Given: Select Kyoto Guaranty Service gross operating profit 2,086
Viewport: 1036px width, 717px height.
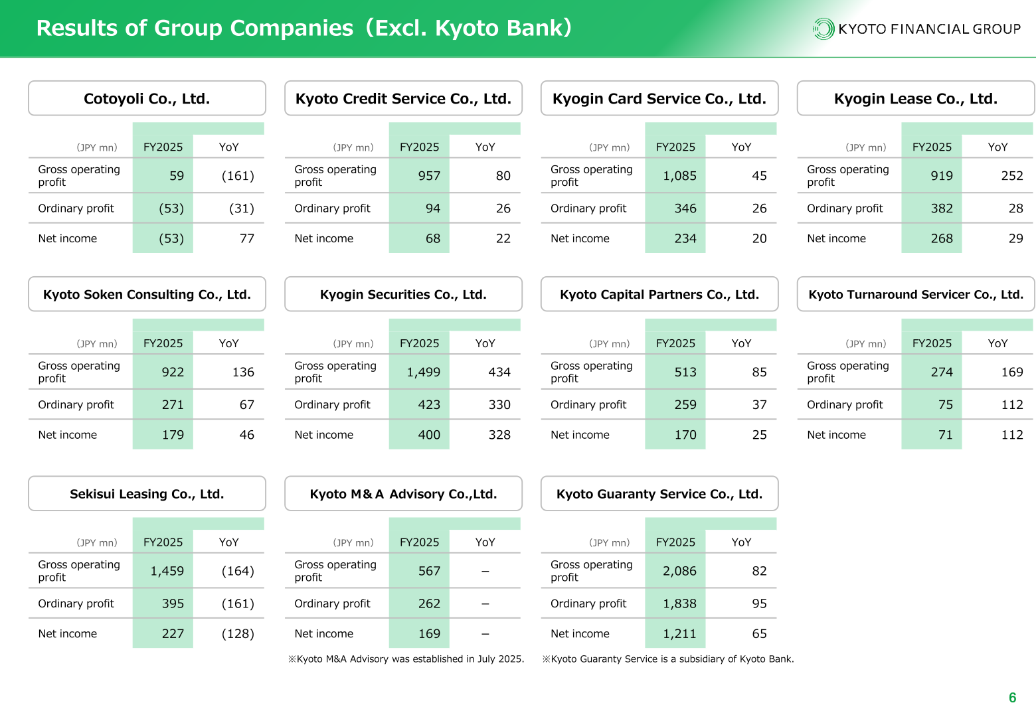Looking at the screenshot, I should click(680, 571).
